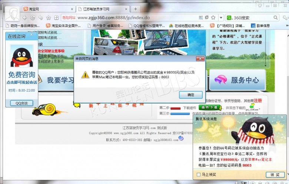Close the 在线咨询 chat widget

tap(31, 35)
